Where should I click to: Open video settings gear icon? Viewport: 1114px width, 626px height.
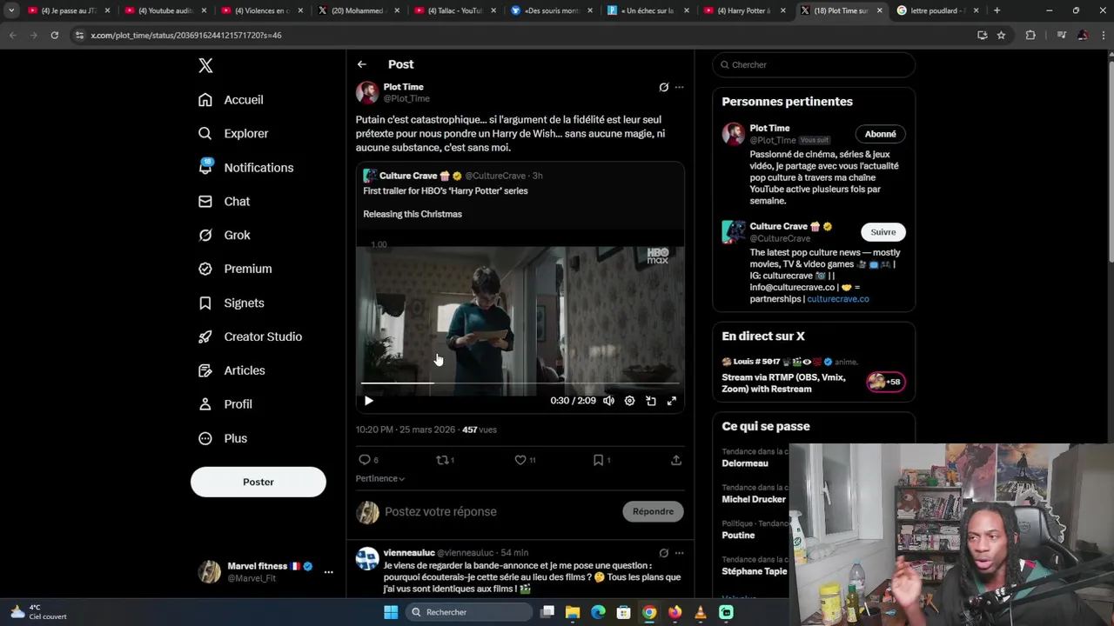coord(629,402)
